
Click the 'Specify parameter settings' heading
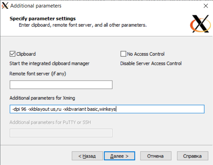42,18
